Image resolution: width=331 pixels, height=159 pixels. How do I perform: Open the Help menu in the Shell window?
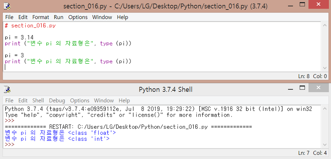tap(124, 101)
